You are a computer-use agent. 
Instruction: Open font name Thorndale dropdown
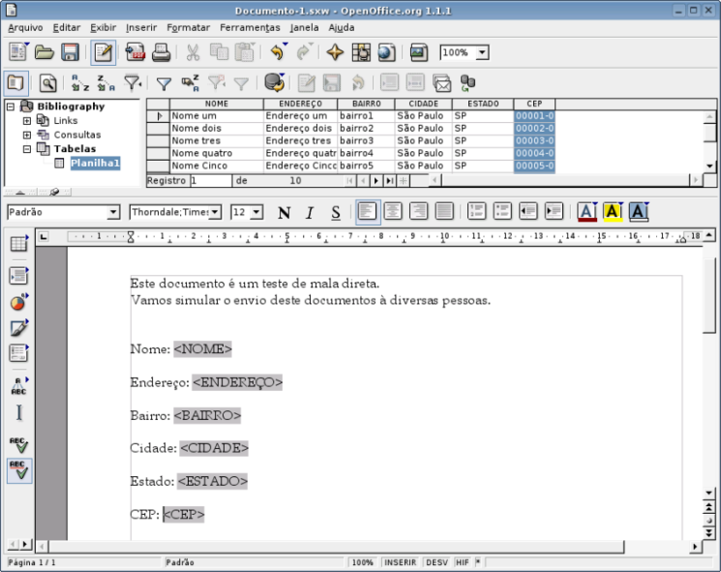214,212
